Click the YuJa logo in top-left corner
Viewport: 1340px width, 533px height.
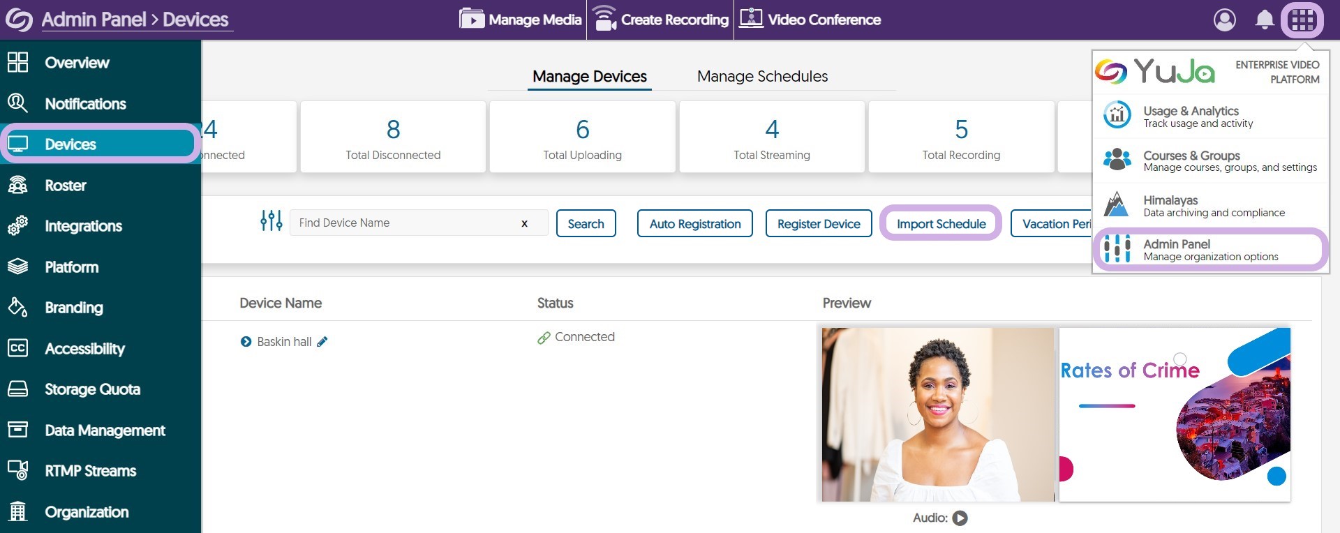(x=19, y=20)
